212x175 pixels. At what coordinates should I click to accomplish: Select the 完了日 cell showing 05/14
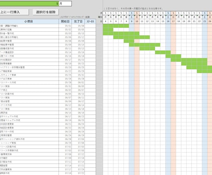(x=78, y=45)
